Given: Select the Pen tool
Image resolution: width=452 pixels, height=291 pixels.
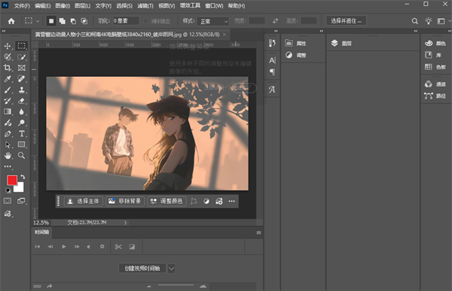Looking at the screenshot, I should click(x=8, y=133).
